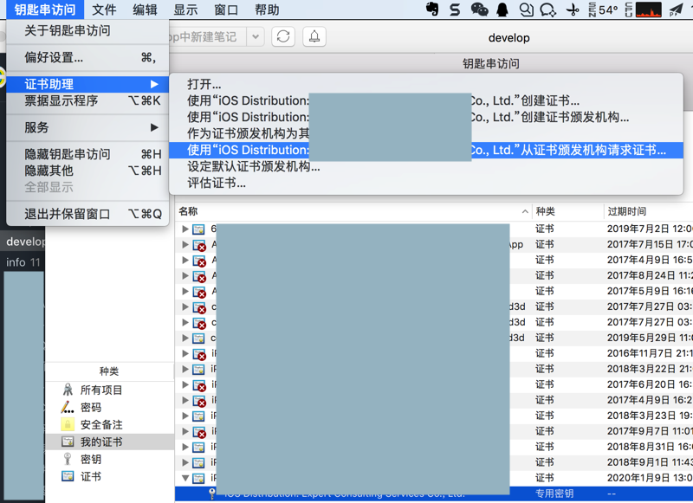Viewport: 693px width, 503px height.
Task: Sort list by 过期时间 column header
Action: pyautogui.click(x=648, y=211)
